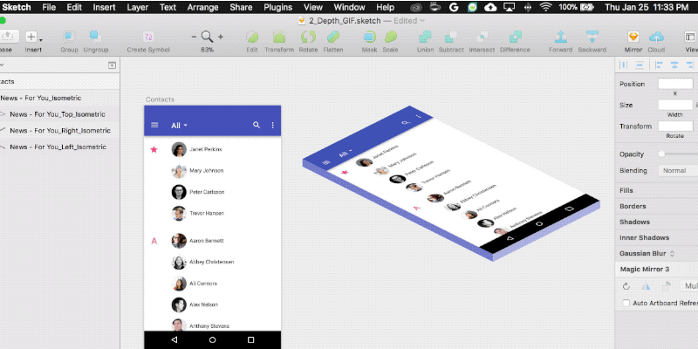Open the Arrange menu
This screenshot has height=349, width=698.
[203, 7]
